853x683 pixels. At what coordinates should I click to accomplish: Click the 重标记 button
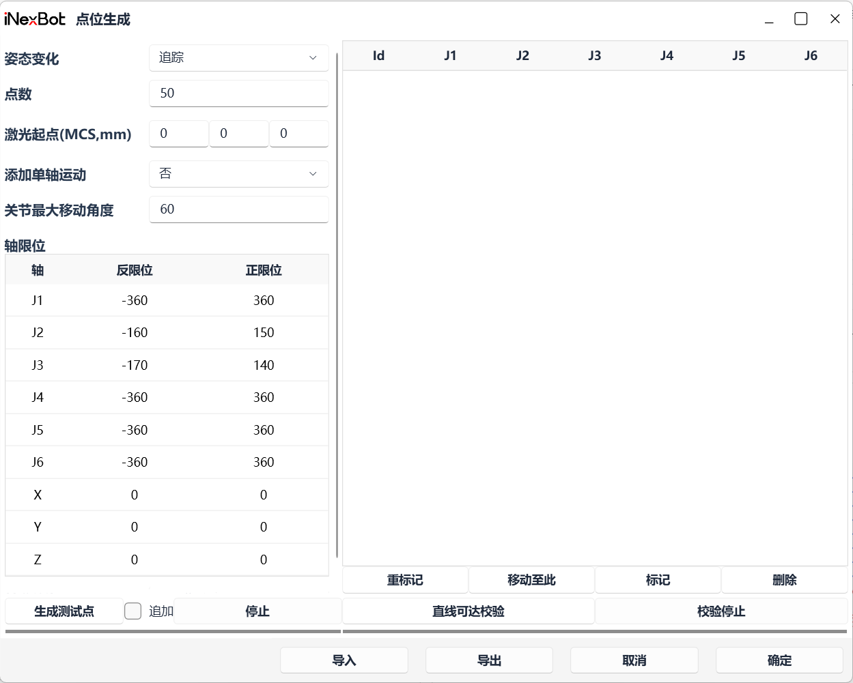[405, 580]
